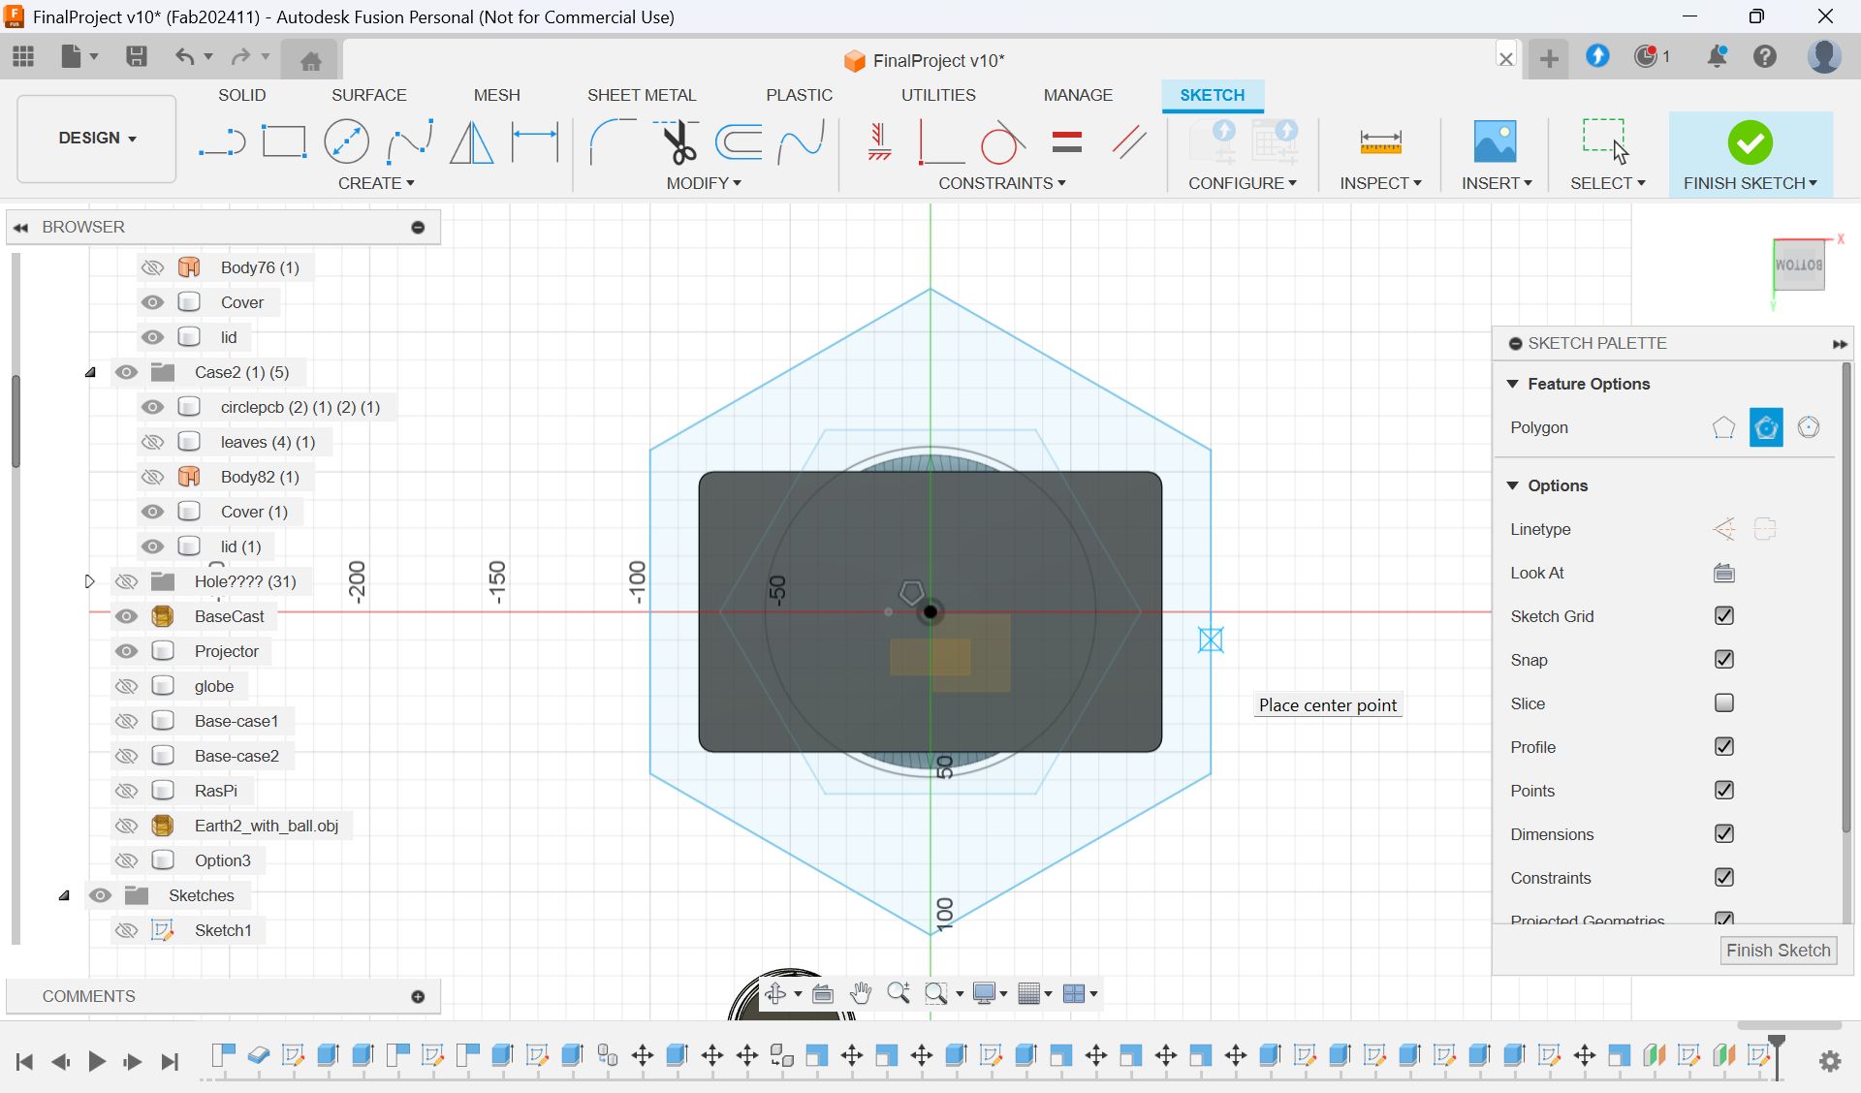Click the ViewCube BOTTOM face
The image size is (1861, 1093).
click(1799, 265)
